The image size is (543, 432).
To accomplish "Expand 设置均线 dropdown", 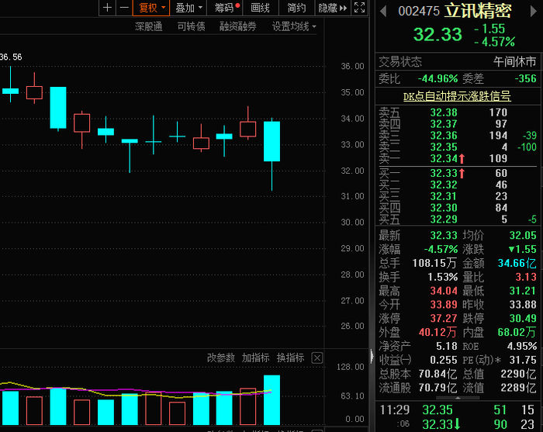I will click(294, 26).
